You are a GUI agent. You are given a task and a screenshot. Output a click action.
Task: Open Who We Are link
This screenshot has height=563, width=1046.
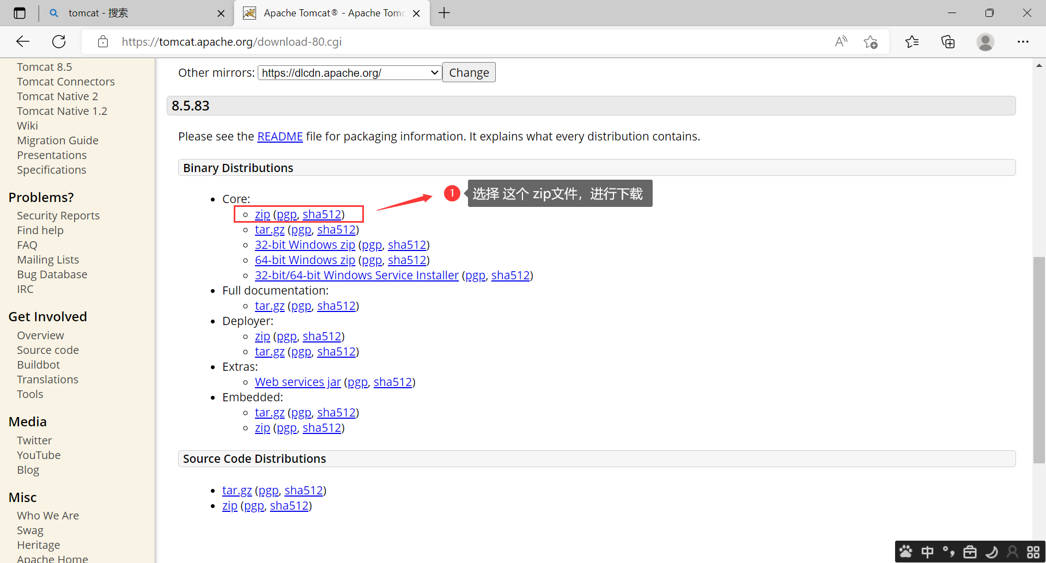pos(48,516)
